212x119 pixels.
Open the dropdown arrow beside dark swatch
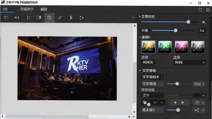[204, 95]
